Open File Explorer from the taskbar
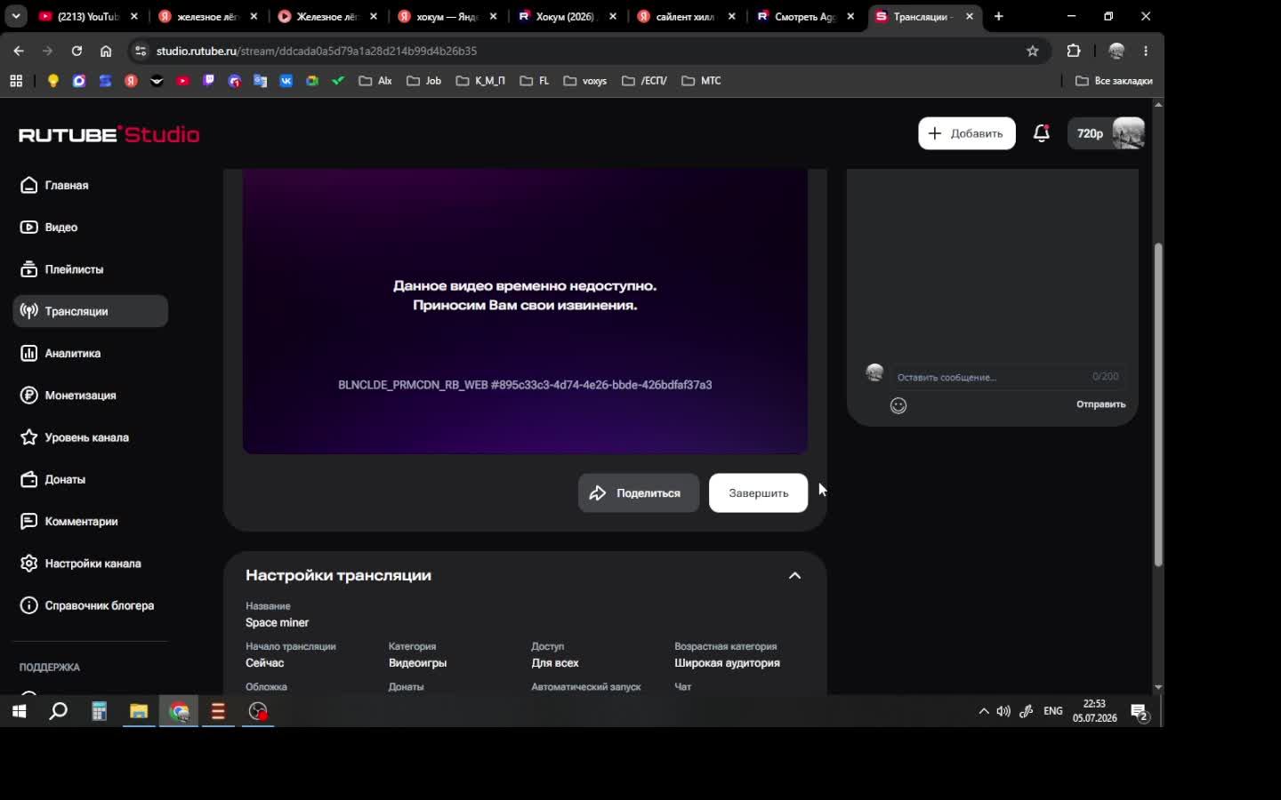 coord(139,711)
